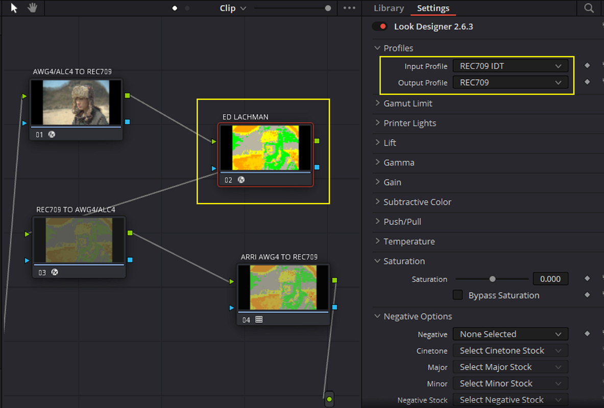The width and height of the screenshot is (604, 408).
Task: Expand the Gamut Limit section
Action: point(377,103)
